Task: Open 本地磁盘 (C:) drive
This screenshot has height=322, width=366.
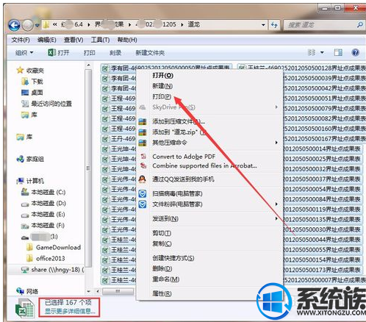Action: (x=43, y=192)
